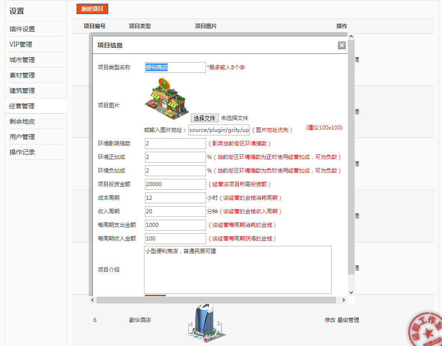
Task: Switch to 用户管理 page
Action: point(22,137)
